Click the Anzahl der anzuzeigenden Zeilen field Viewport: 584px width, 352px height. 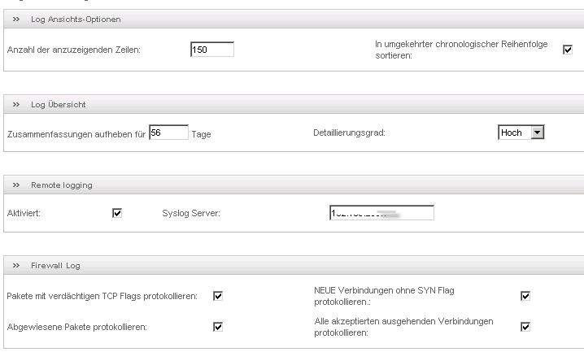point(211,50)
